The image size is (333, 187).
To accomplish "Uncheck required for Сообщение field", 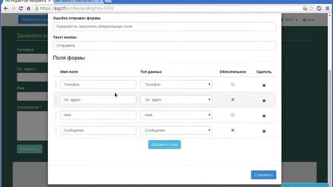I will (233, 130).
